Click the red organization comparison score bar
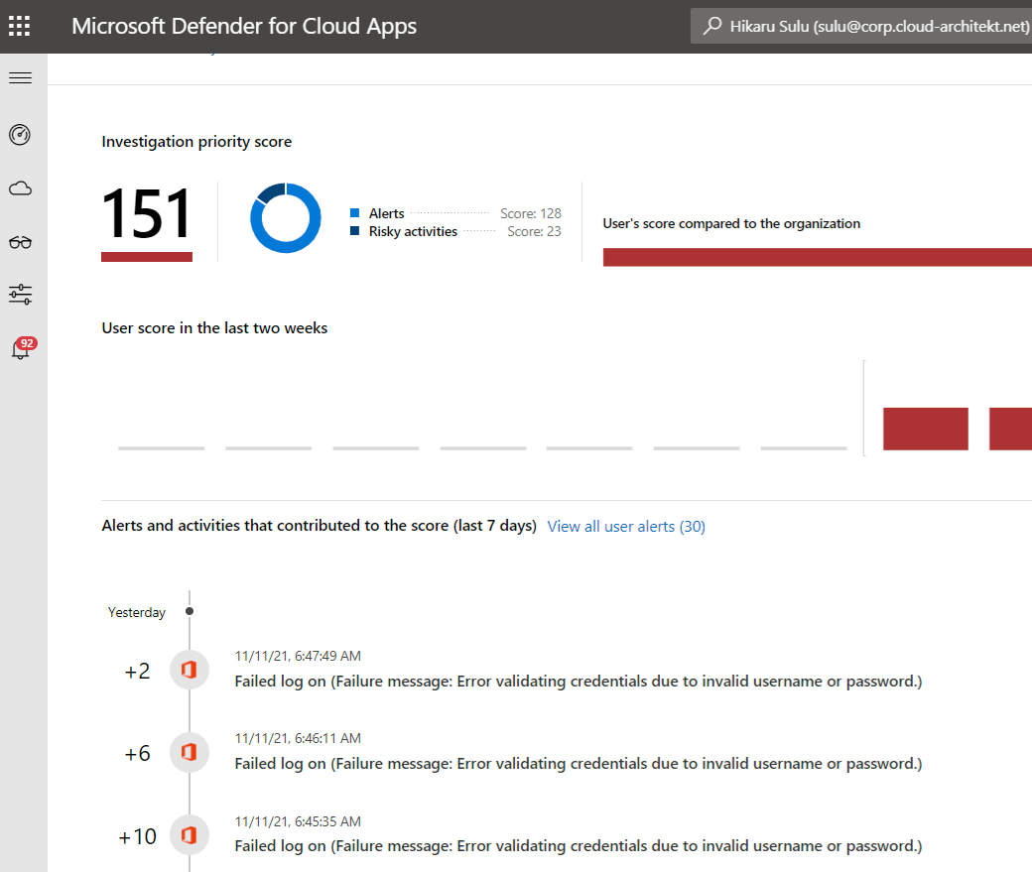This screenshot has width=1032, height=872. [818, 257]
